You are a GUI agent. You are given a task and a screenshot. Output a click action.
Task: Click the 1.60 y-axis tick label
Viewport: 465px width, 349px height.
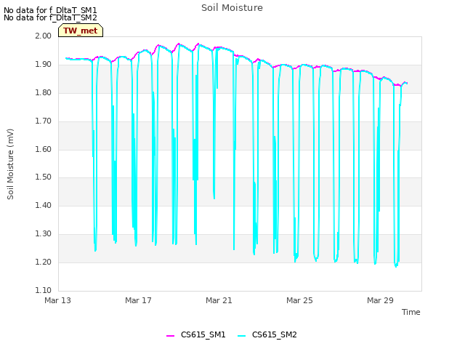(44, 149)
